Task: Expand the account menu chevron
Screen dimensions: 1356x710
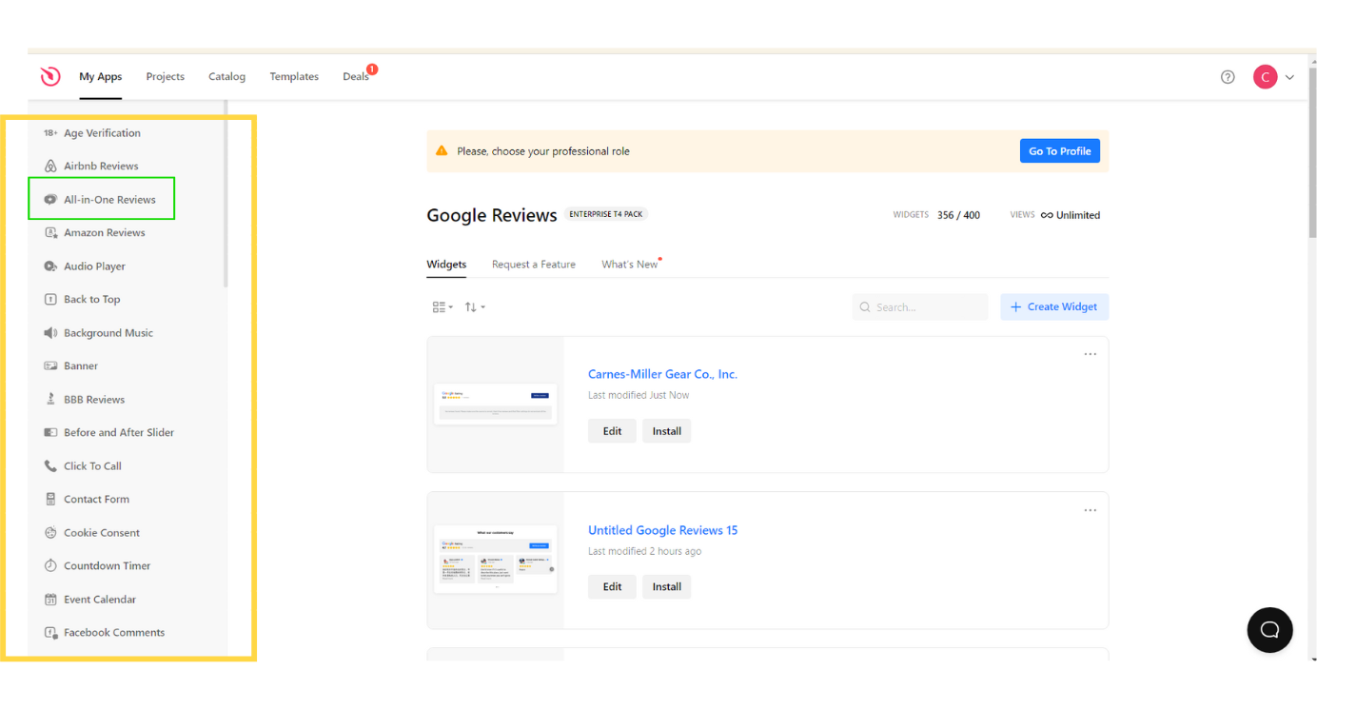Action: (x=1289, y=77)
